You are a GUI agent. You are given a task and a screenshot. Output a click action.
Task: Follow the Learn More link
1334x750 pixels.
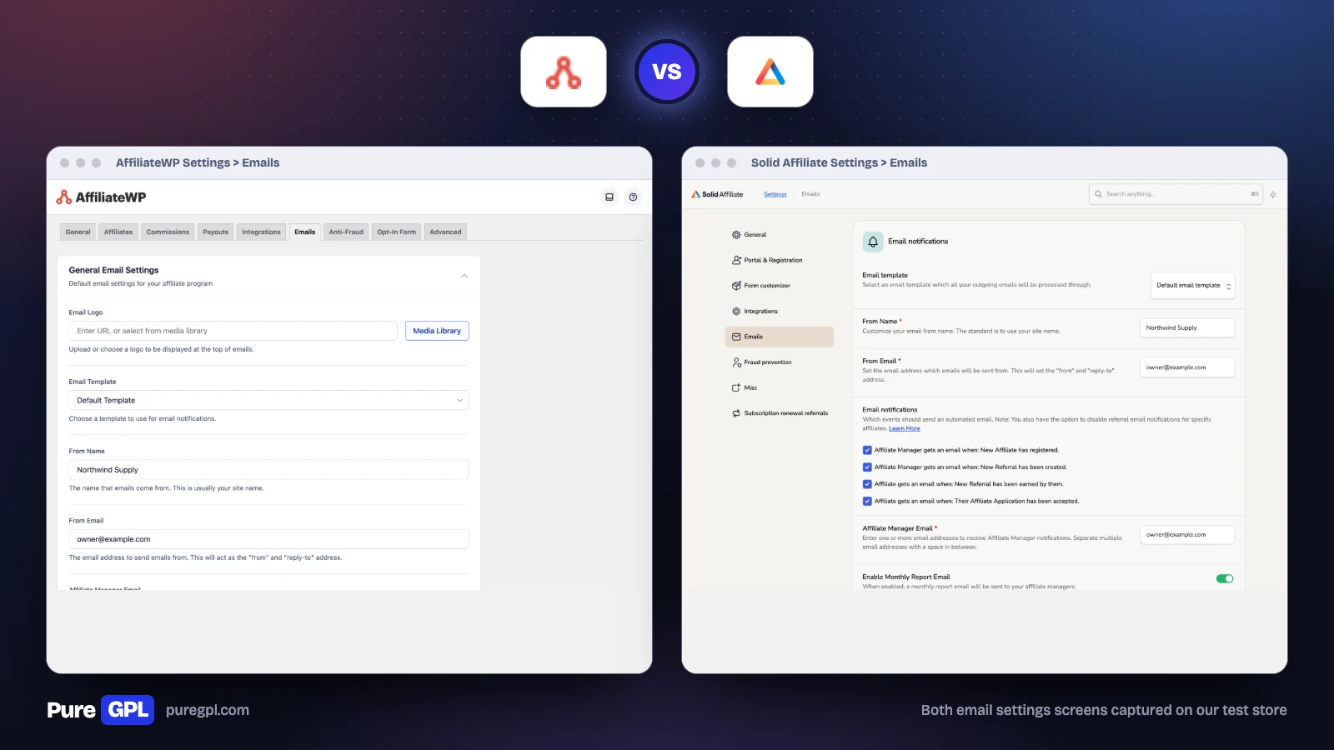905,428
